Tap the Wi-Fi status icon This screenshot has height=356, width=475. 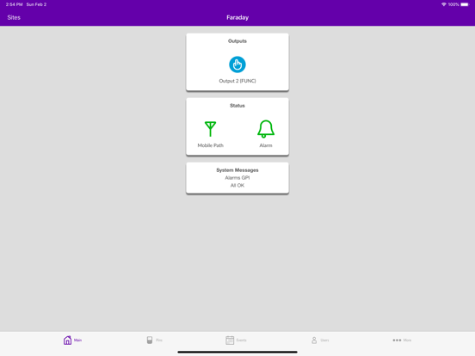coord(443,4)
